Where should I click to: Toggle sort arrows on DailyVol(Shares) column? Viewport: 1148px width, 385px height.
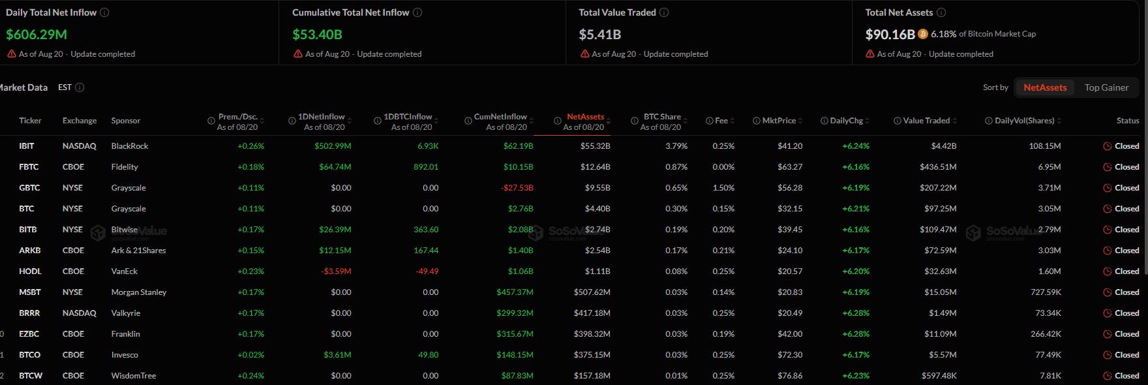coord(1059,121)
